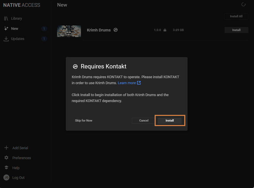254x188 pixels.
Task: Click the Kontakt icon beside Krimh Drums
Action: [116, 30]
